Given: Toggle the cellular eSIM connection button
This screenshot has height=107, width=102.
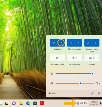Looking at the screenshot, I should coord(88,43).
